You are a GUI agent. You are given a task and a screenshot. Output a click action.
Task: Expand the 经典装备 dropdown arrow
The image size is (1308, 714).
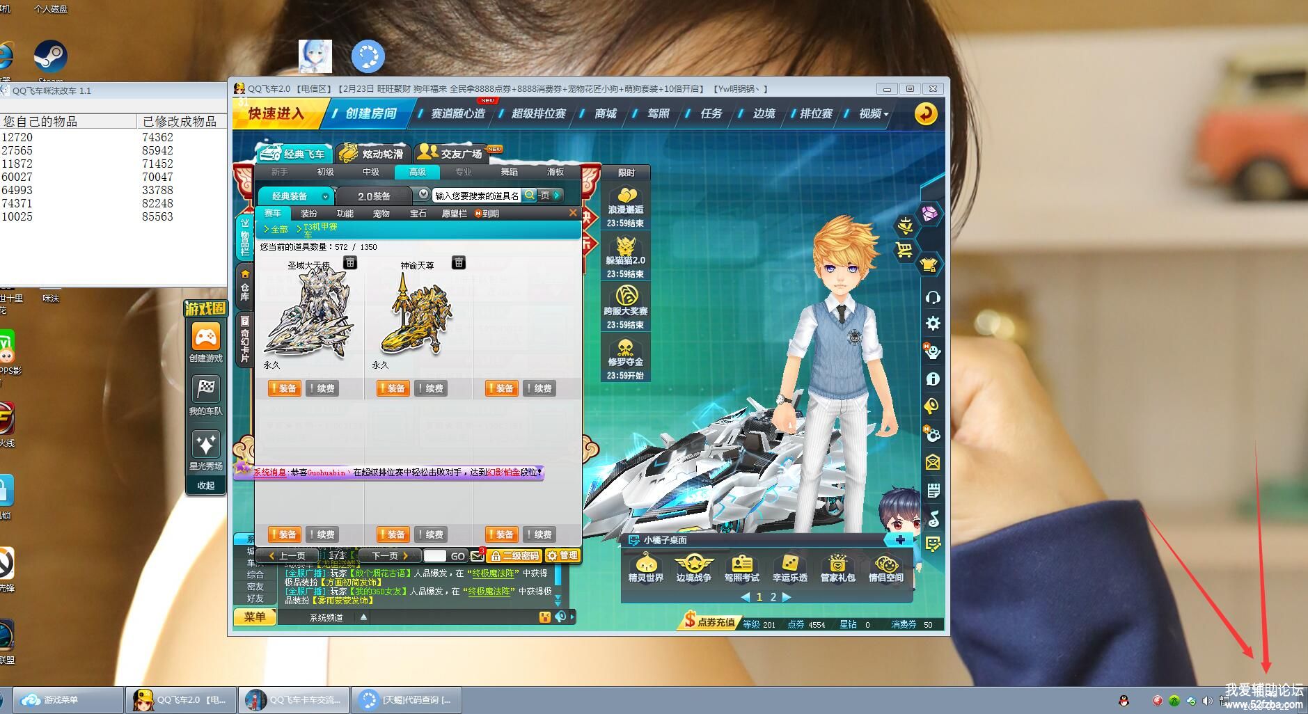tap(325, 196)
